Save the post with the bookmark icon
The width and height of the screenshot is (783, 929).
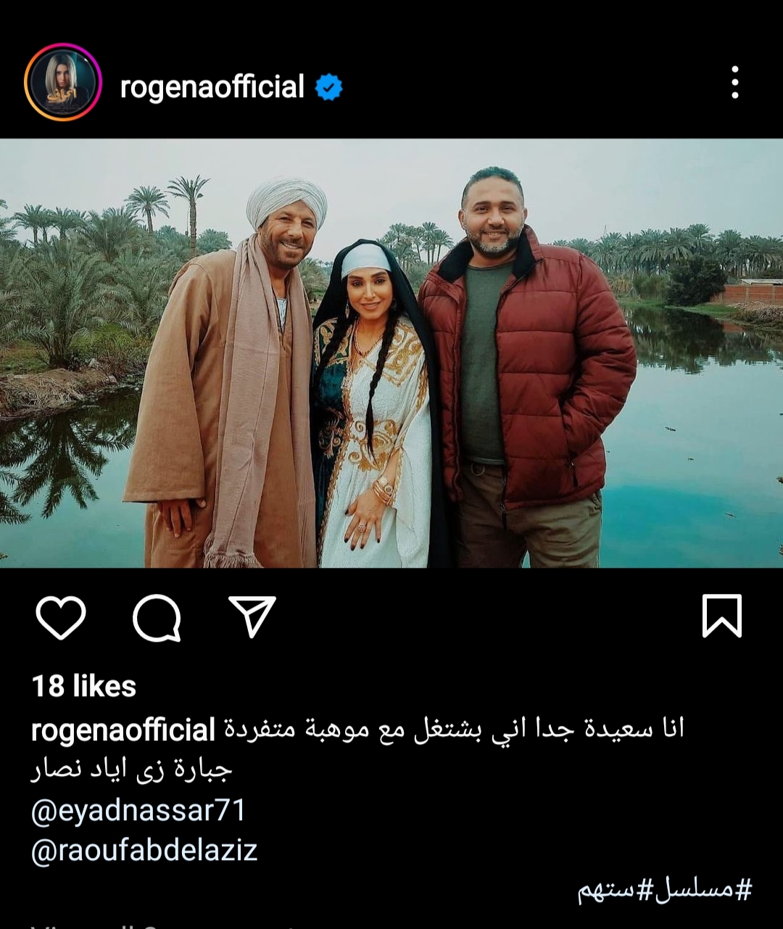coord(722,616)
